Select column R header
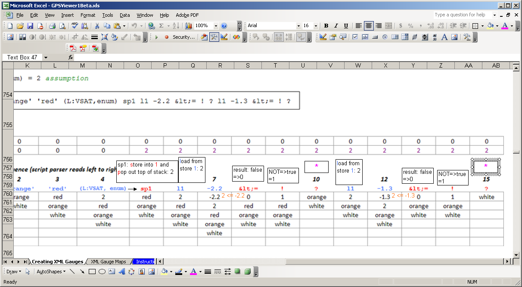 [x=220, y=65]
